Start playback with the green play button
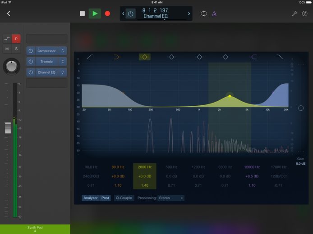This screenshot has width=313, height=234. [95, 13]
